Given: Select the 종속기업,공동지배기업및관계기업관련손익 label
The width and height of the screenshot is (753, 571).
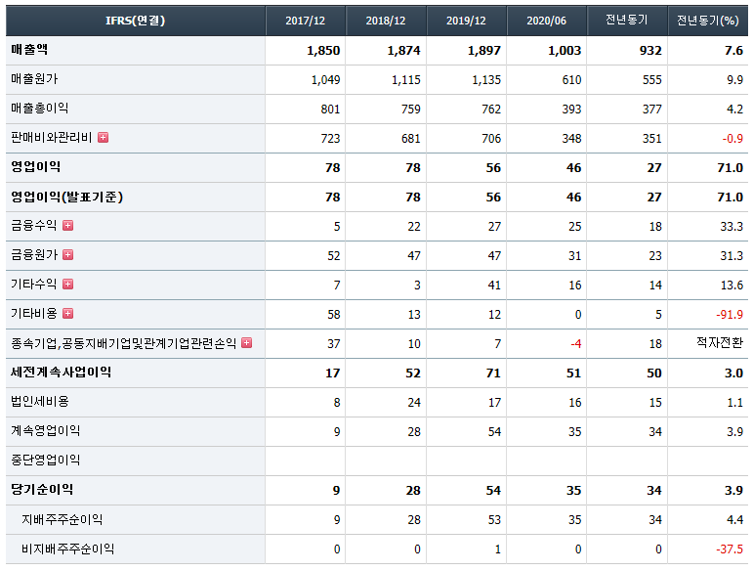Looking at the screenshot, I should (x=124, y=343).
